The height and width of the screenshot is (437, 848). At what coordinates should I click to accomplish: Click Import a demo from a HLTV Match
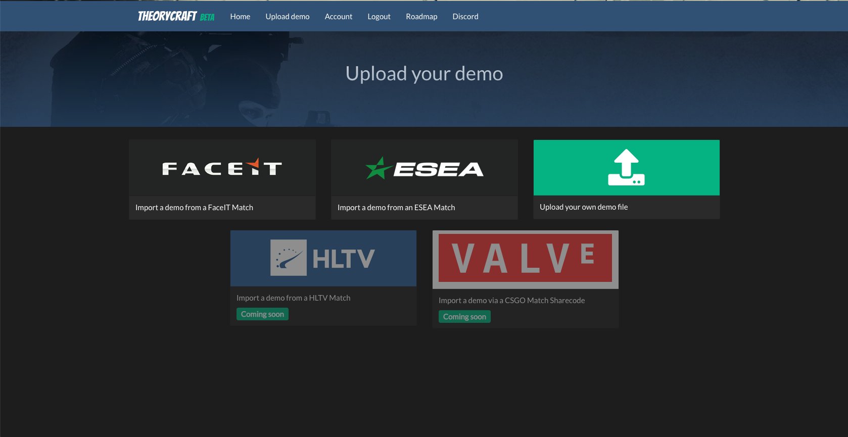point(293,298)
